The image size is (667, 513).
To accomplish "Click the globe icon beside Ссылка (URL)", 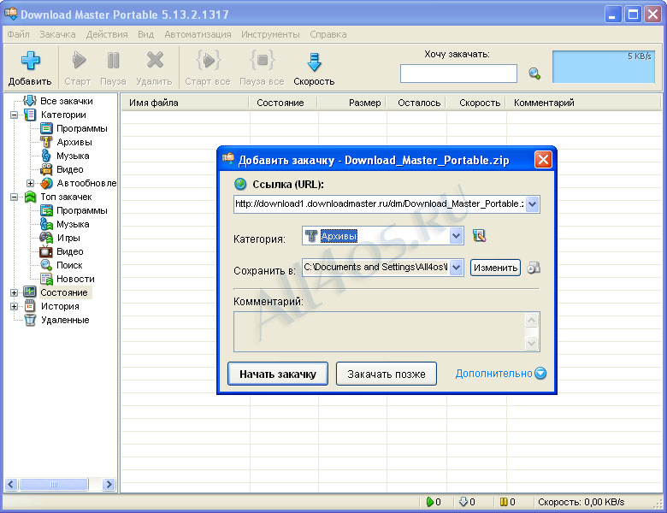I will [240, 184].
